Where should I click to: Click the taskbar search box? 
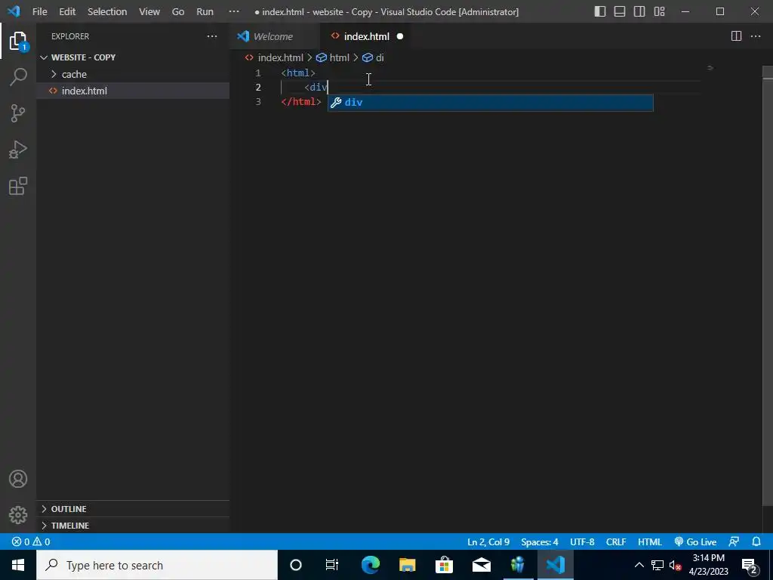[x=157, y=565]
